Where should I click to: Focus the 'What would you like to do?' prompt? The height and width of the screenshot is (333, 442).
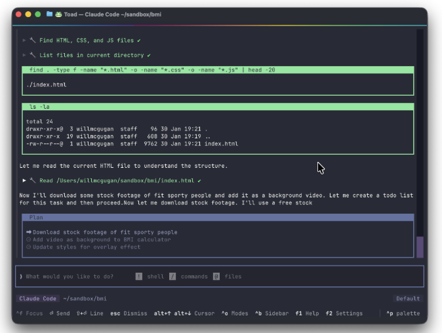72,277
